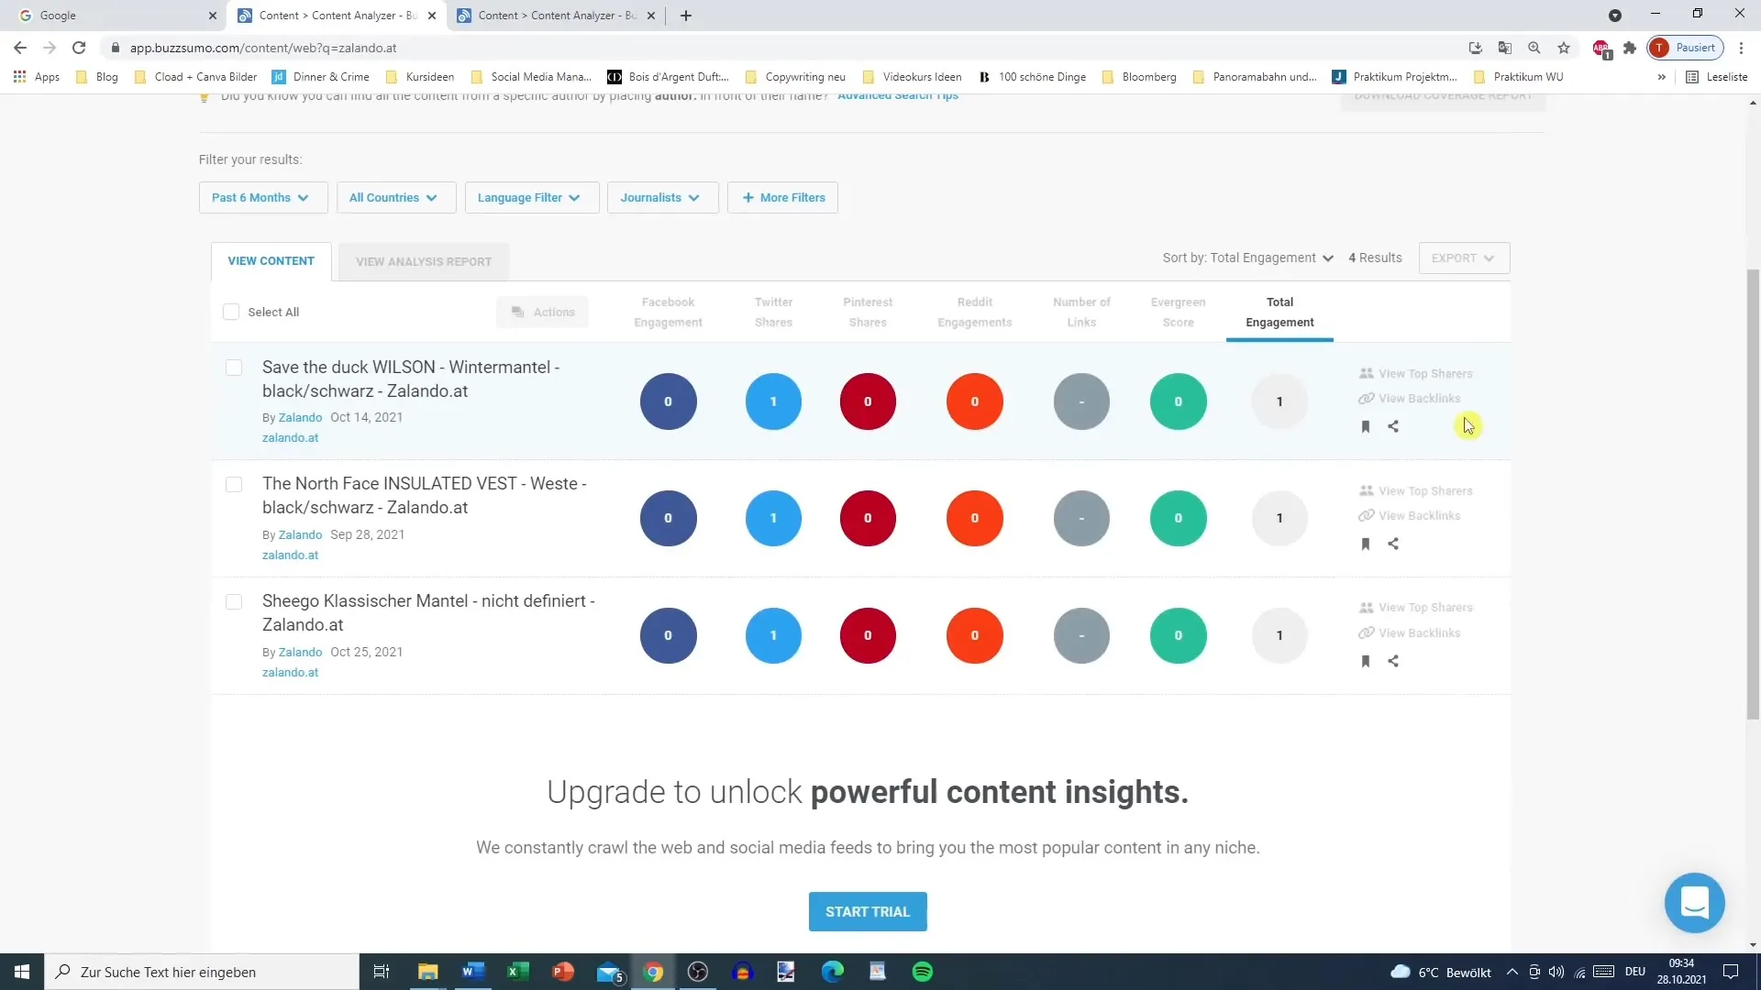This screenshot has width=1761, height=990.
Task: Expand the Past 6 Months dropdown
Action: point(259,197)
